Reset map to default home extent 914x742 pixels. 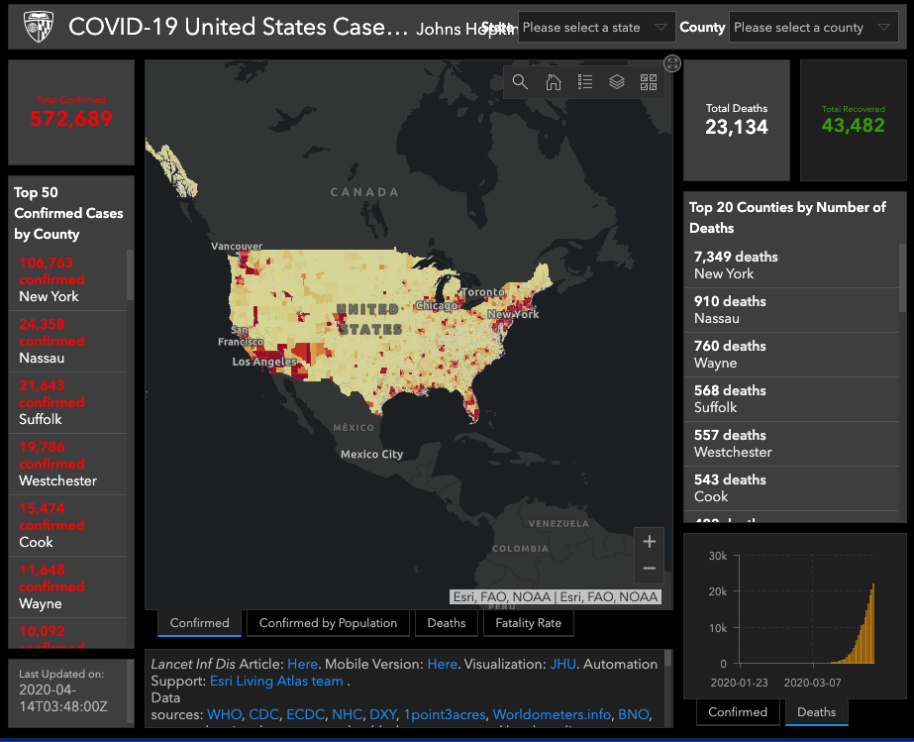(554, 82)
